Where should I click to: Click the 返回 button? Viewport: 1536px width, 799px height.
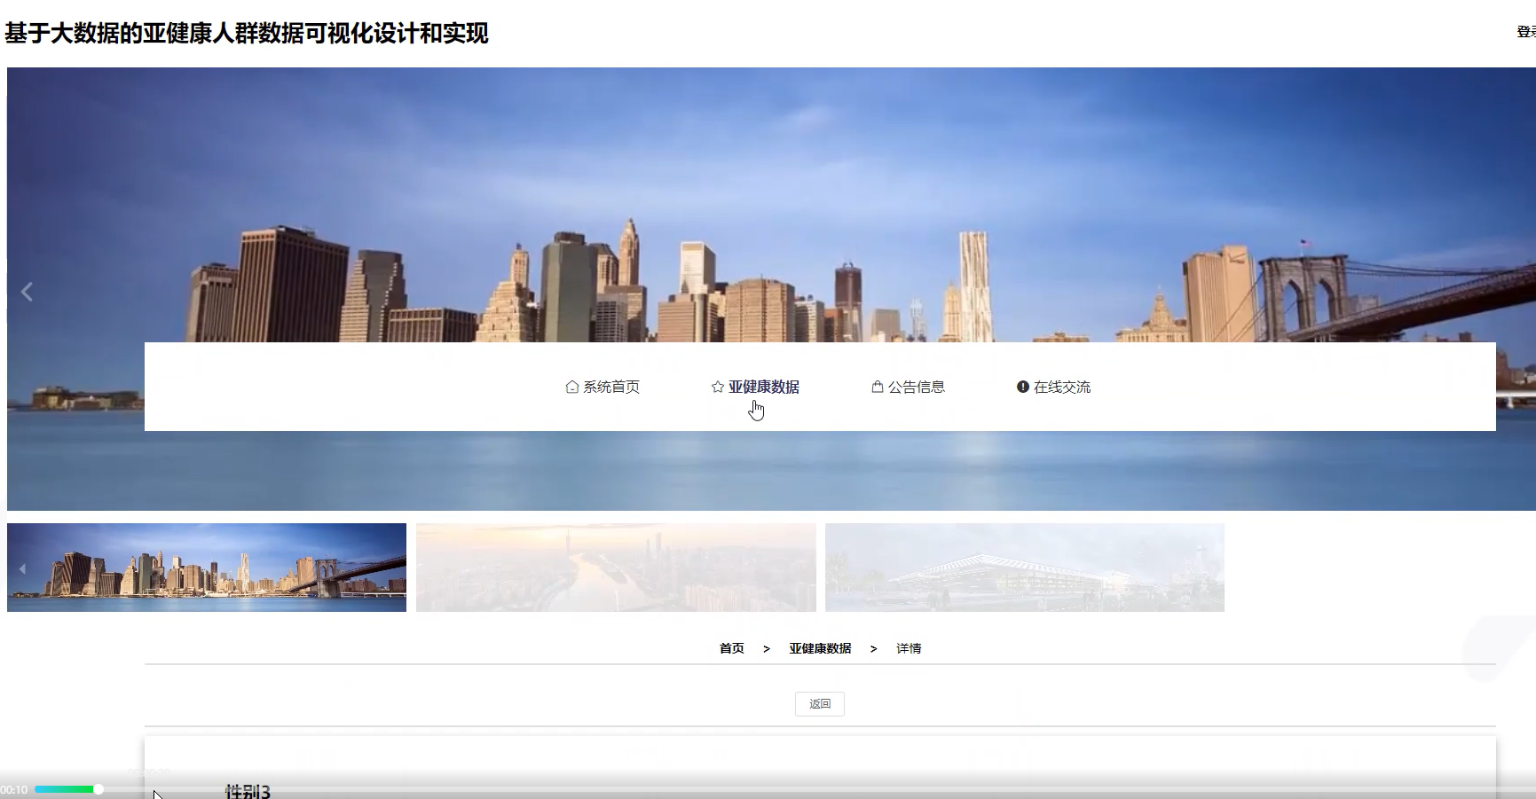[820, 704]
